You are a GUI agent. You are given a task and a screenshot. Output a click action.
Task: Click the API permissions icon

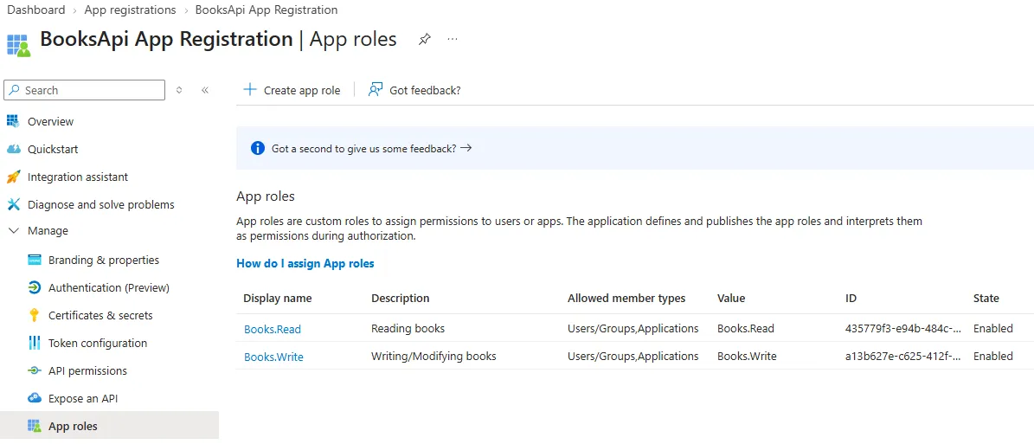click(x=35, y=370)
